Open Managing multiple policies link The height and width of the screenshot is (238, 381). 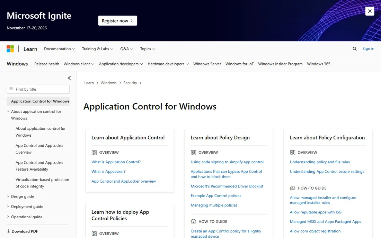click(214, 205)
